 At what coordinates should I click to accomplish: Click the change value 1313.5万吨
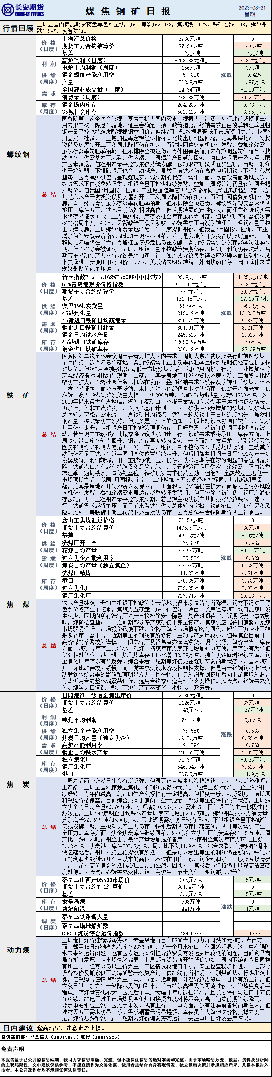(x=252, y=313)
